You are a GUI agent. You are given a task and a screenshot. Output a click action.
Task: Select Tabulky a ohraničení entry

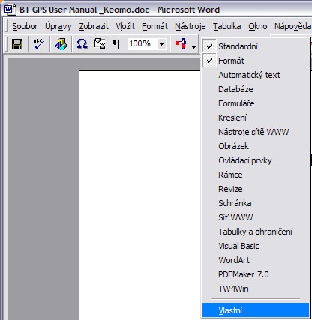(255, 232)
